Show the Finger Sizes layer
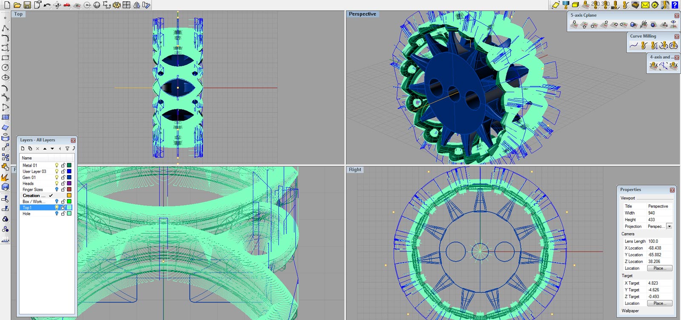 coord(57,190)
